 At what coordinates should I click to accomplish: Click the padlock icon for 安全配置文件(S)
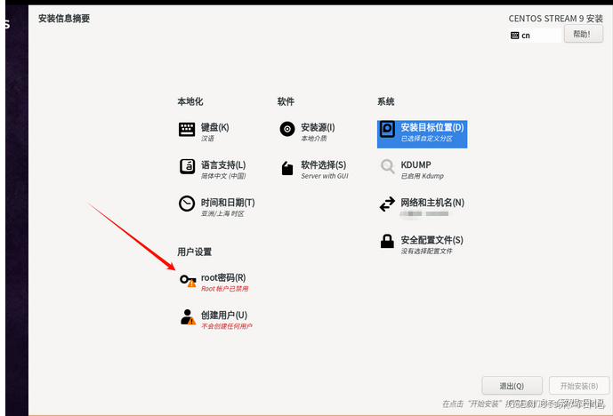click(387, 242)
